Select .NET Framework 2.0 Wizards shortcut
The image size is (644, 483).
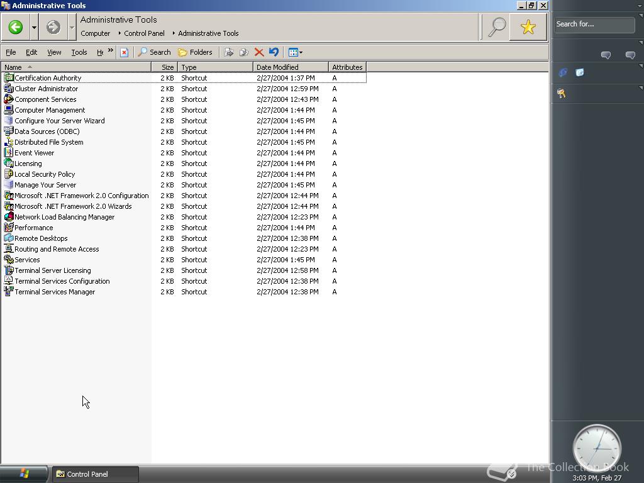(x=73, y=206)
